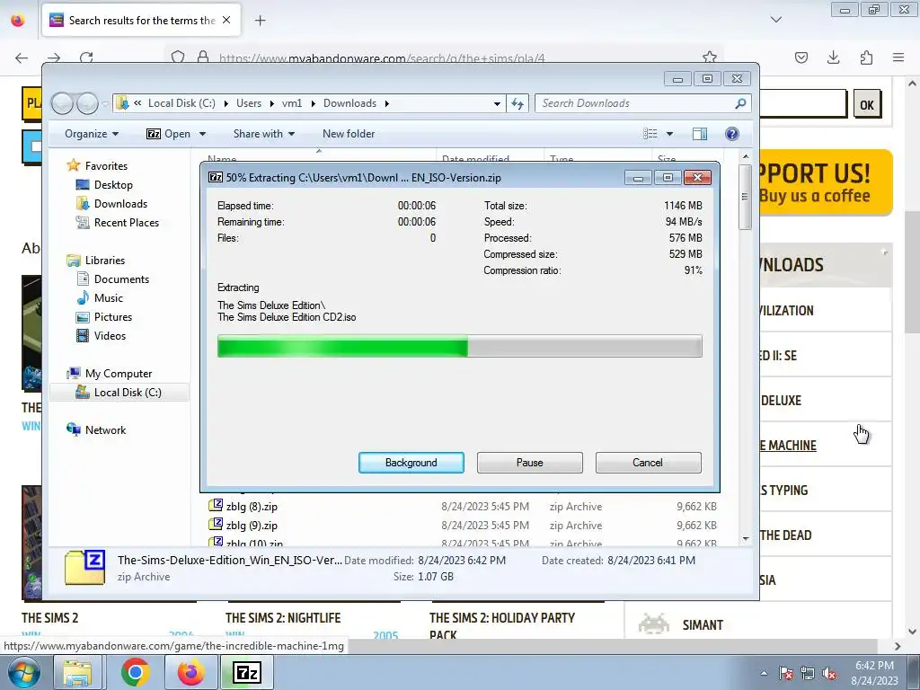Bookmark page with star icon
920x690 pixels.
(x=710, y=57)
